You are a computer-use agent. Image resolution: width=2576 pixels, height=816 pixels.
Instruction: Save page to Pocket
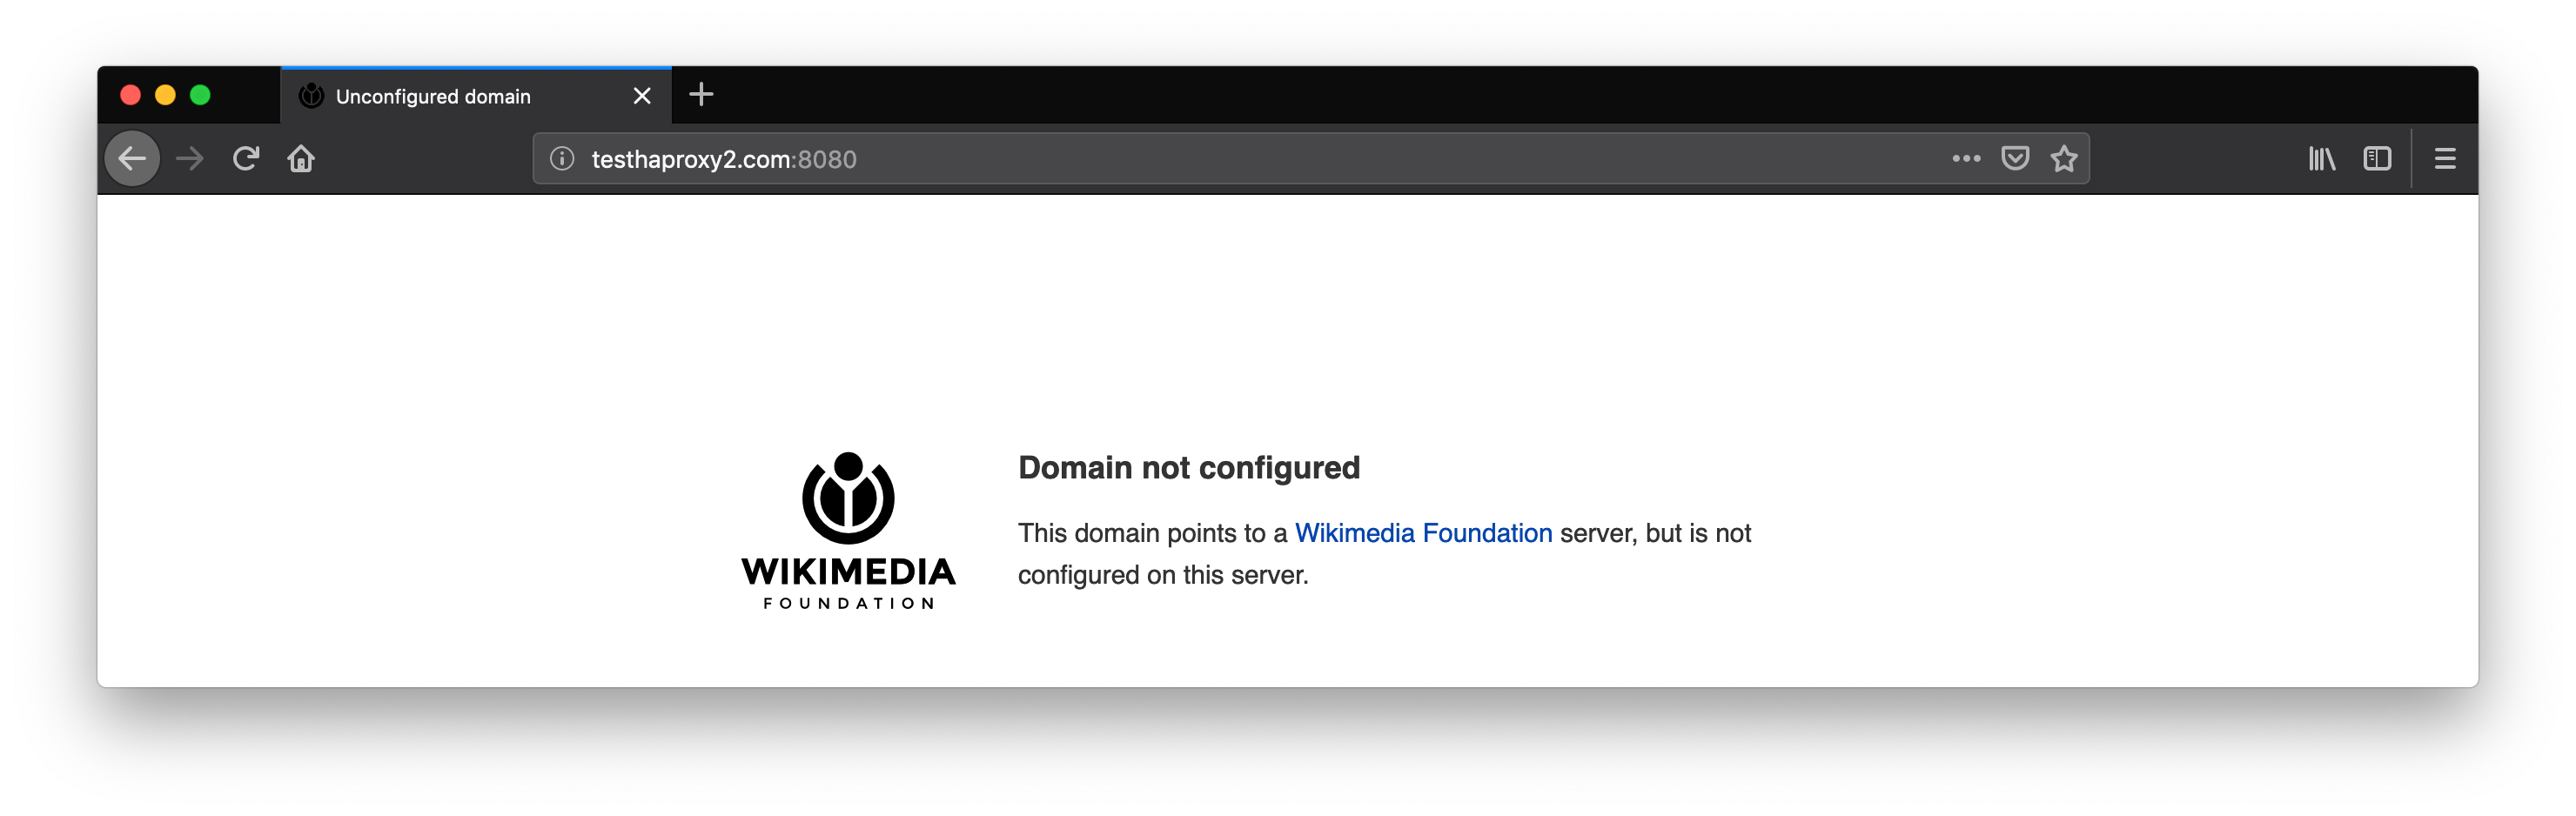(2015, 158)
